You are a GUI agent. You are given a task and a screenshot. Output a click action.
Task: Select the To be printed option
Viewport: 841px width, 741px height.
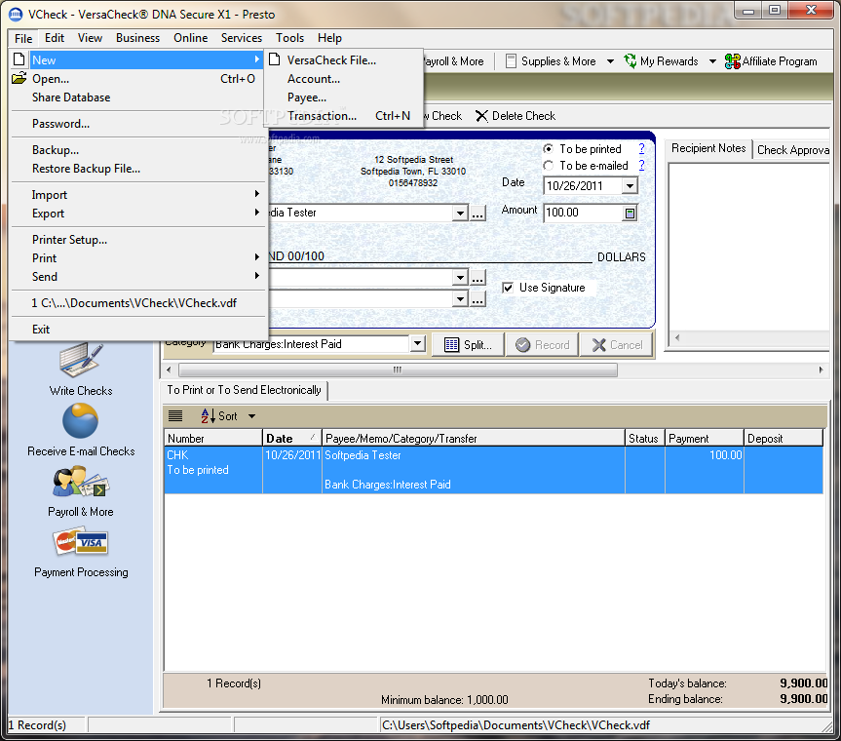pos(548,148)
